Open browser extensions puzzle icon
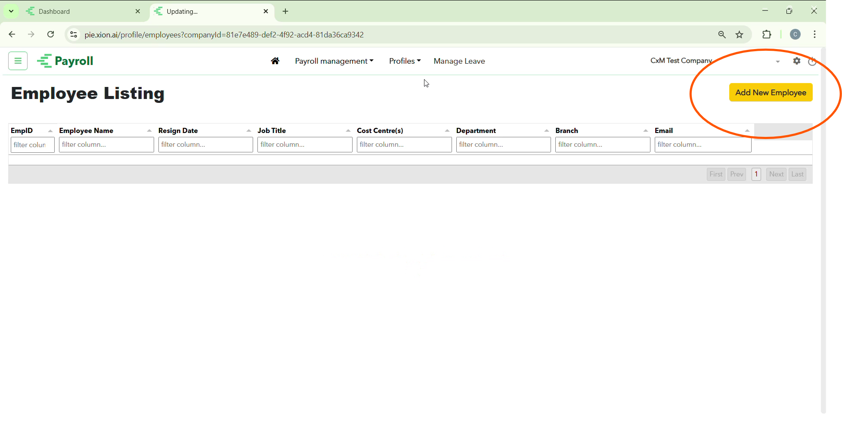This screenshot has height=436, width=842. pos(767,34)
